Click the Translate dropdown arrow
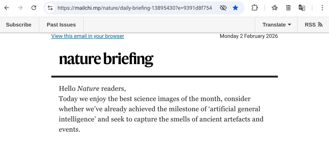The height and width of the screenshot is (143, 329). coord(289,25)
